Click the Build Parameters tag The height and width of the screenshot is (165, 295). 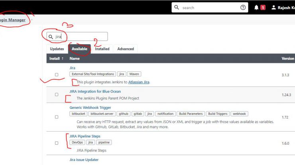pos(191,114)
